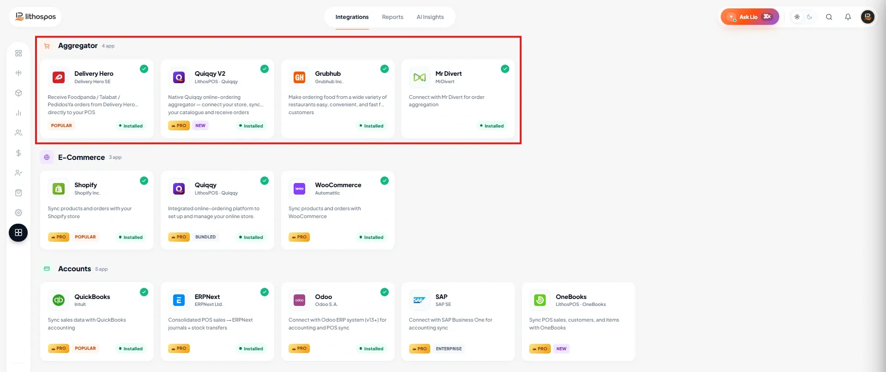This screenshot has width=886, height=372.
Task: Click Odoo green check mark
Action: (x=385, y=292)
